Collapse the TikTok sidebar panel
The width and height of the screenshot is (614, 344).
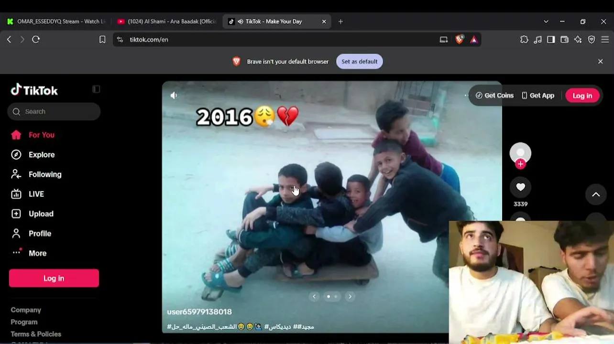(96, 89)
